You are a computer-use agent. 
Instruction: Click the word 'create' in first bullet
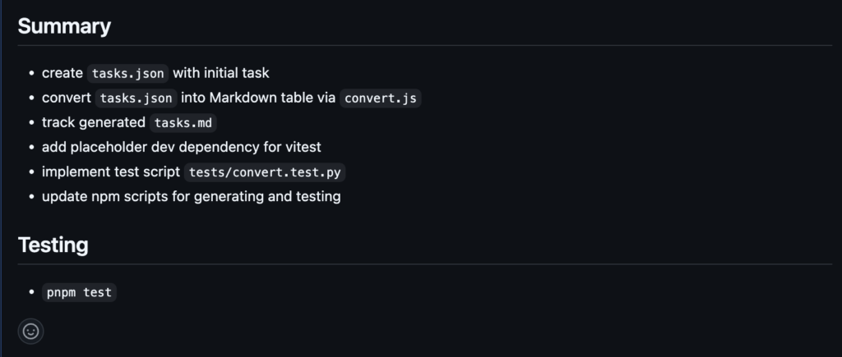pyautogui.click(x=62, y=73)
